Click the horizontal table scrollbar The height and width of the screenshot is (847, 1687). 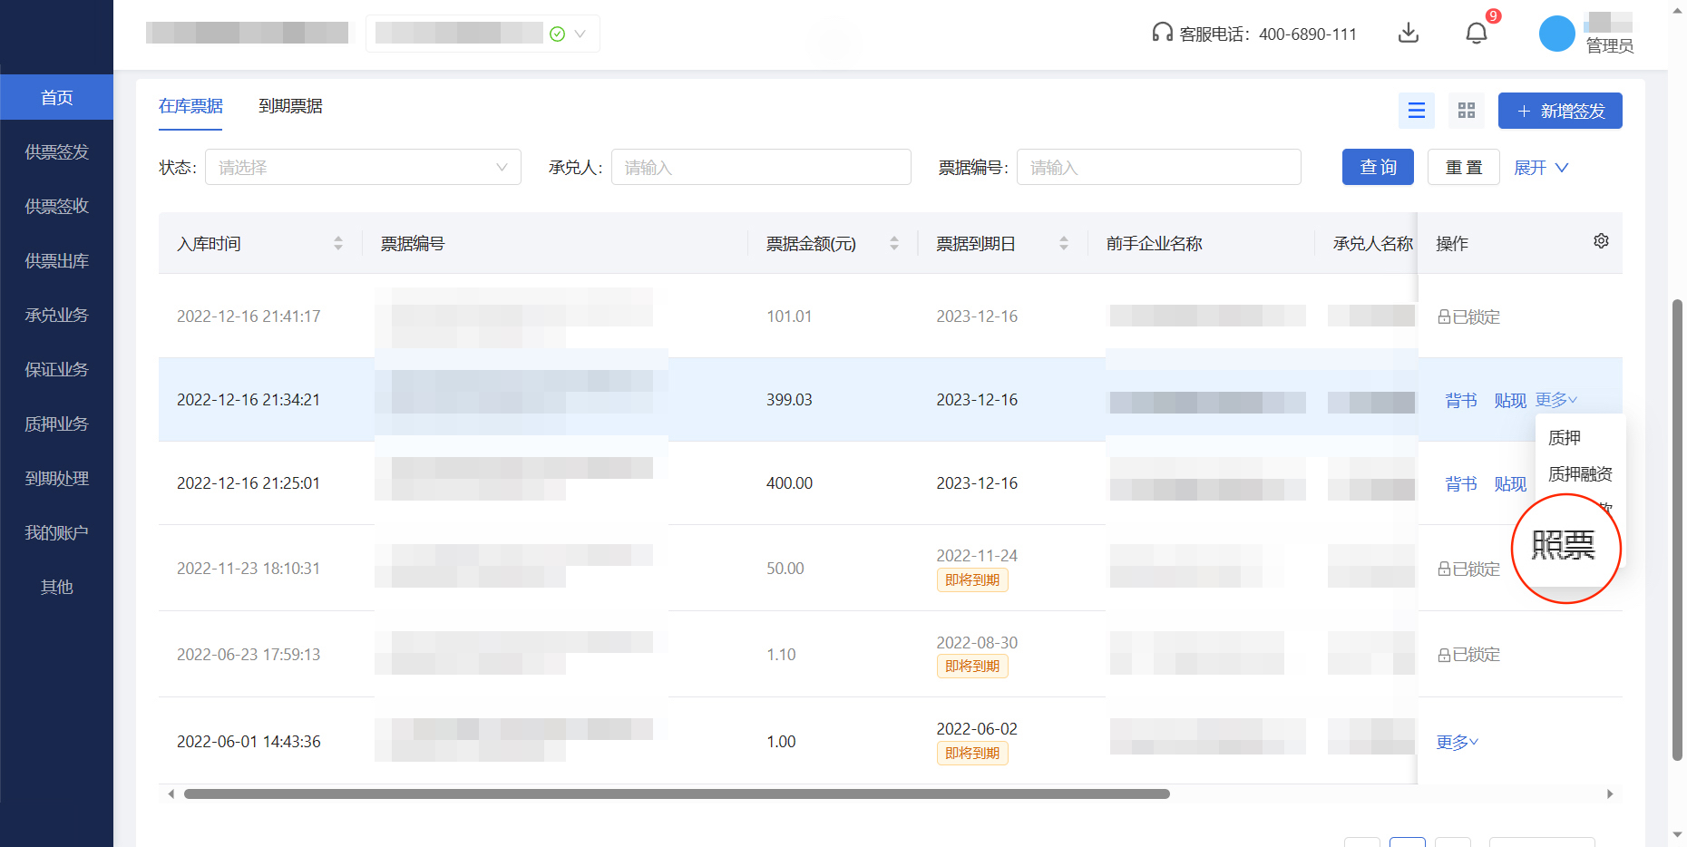676,794
